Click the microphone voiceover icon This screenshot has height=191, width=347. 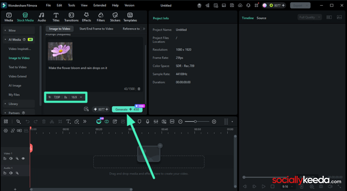click(x=147, y=122)
